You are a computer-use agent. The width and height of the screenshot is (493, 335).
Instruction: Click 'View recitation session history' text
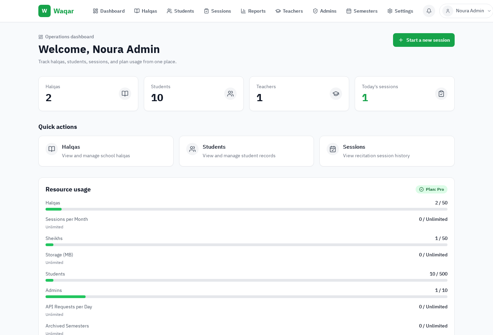(x=376, y=156)
